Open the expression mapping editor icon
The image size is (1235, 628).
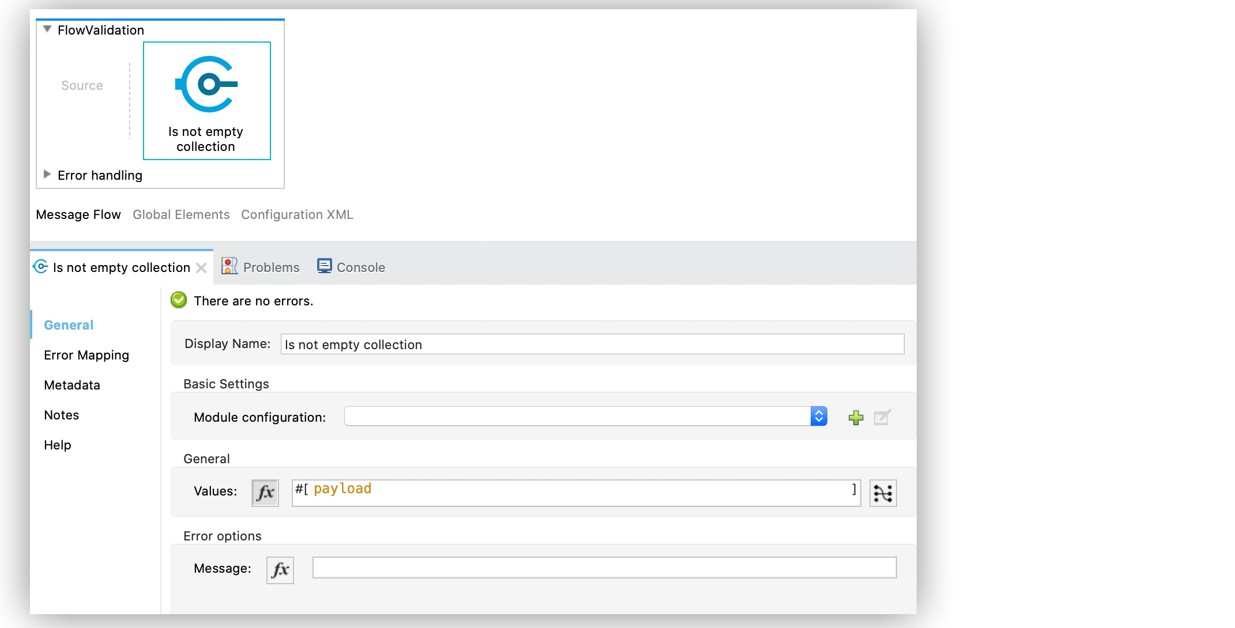pyautogui.click(x=883, y=493)
